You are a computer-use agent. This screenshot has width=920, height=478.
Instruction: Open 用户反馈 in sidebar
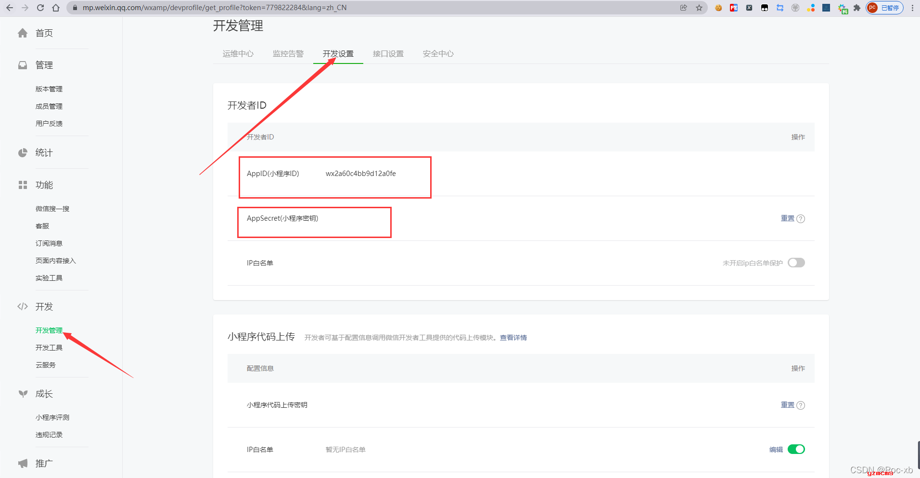click(49, 124)
